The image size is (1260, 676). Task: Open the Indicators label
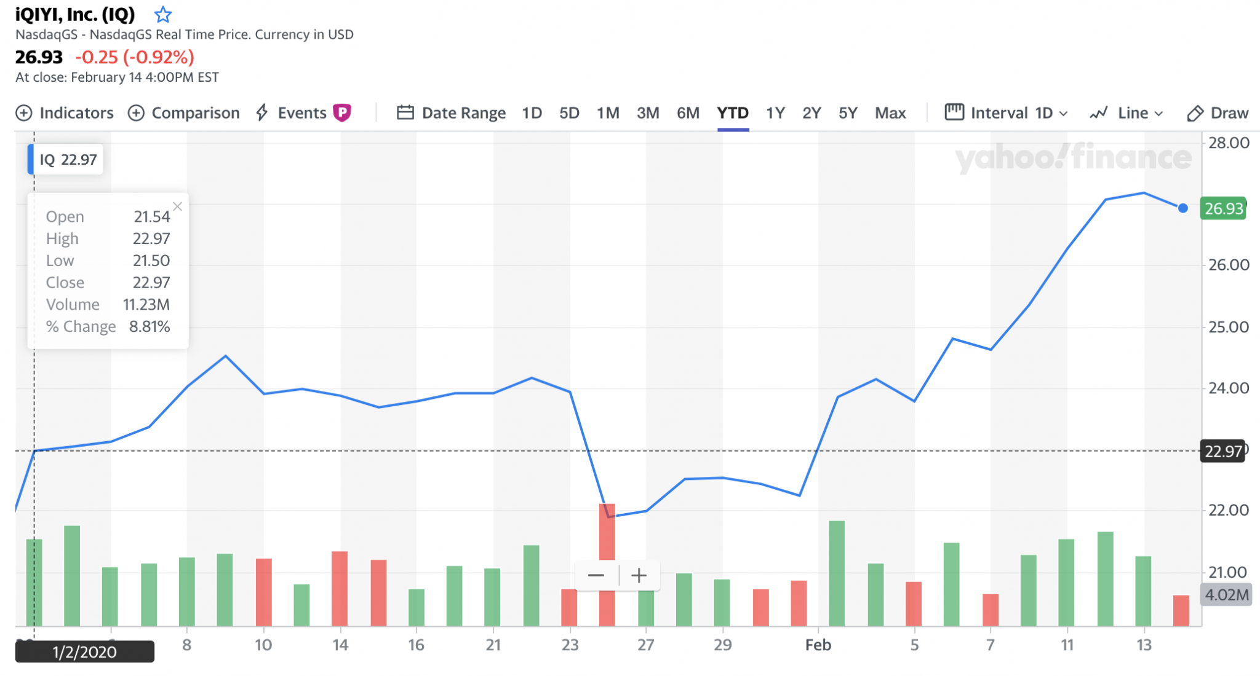76,113
